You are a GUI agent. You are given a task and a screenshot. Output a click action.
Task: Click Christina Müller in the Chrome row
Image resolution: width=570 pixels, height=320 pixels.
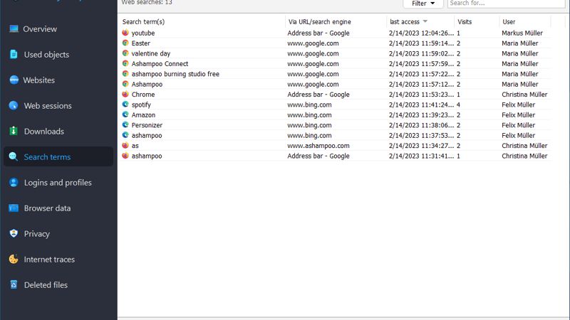(524, 95)
